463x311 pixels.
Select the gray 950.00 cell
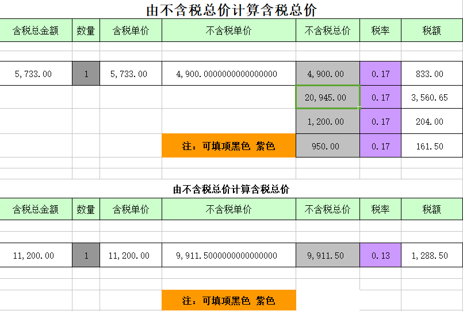(x=328, y=146)
